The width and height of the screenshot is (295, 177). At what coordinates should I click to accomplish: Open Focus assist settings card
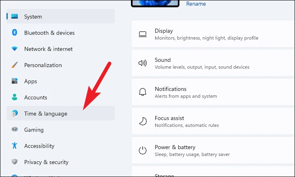[213, 121]
